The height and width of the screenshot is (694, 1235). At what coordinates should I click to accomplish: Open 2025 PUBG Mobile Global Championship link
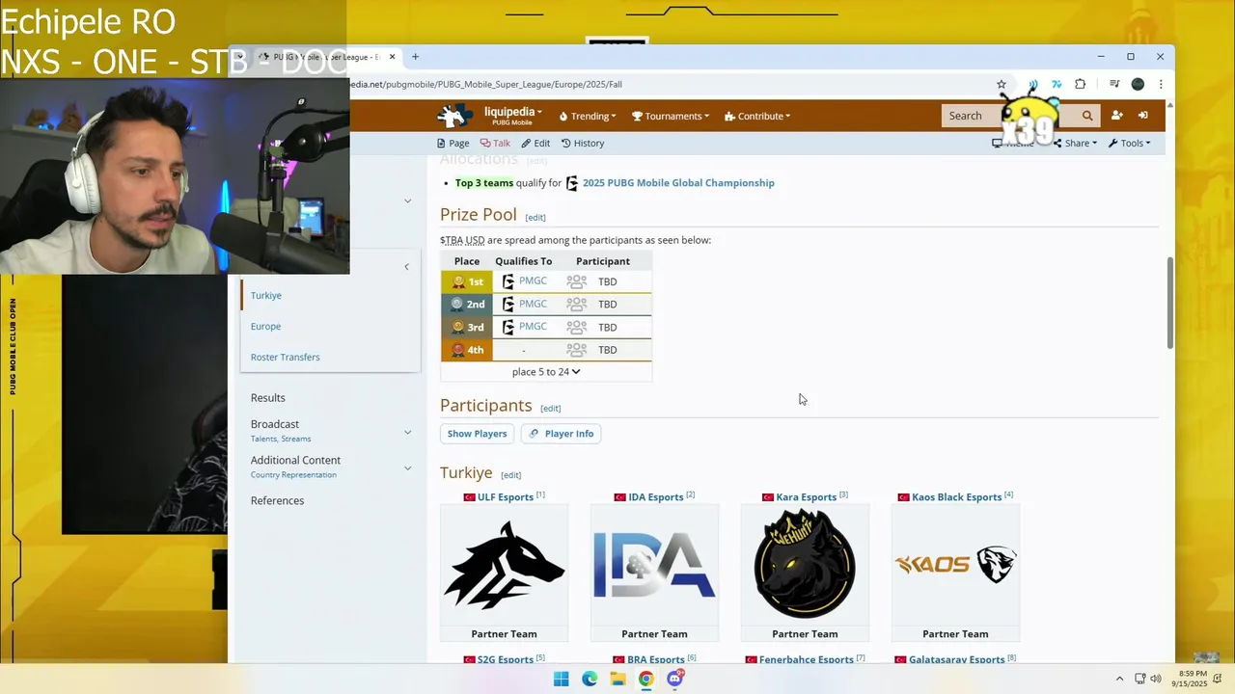[678, 183]
